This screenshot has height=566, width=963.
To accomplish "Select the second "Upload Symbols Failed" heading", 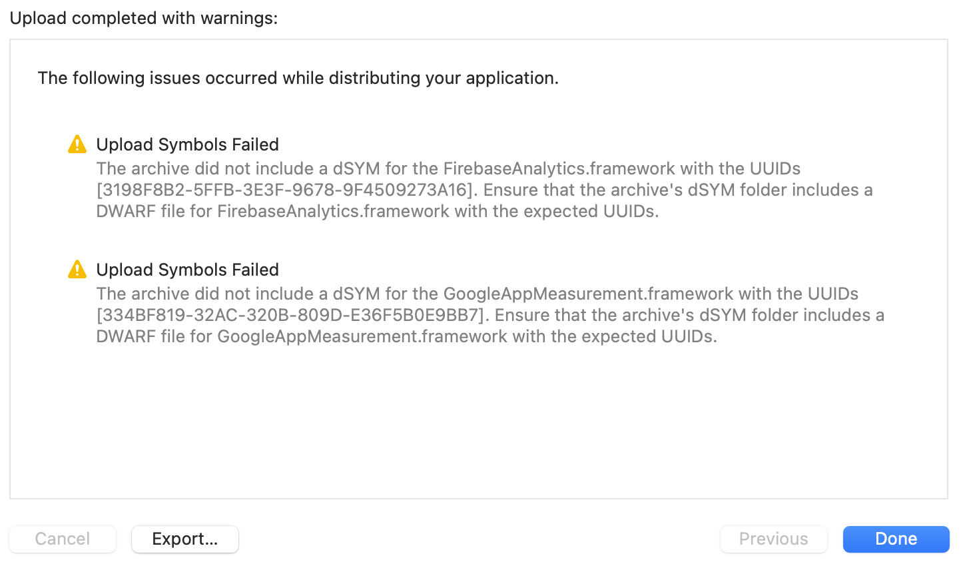I will point(187,270).
